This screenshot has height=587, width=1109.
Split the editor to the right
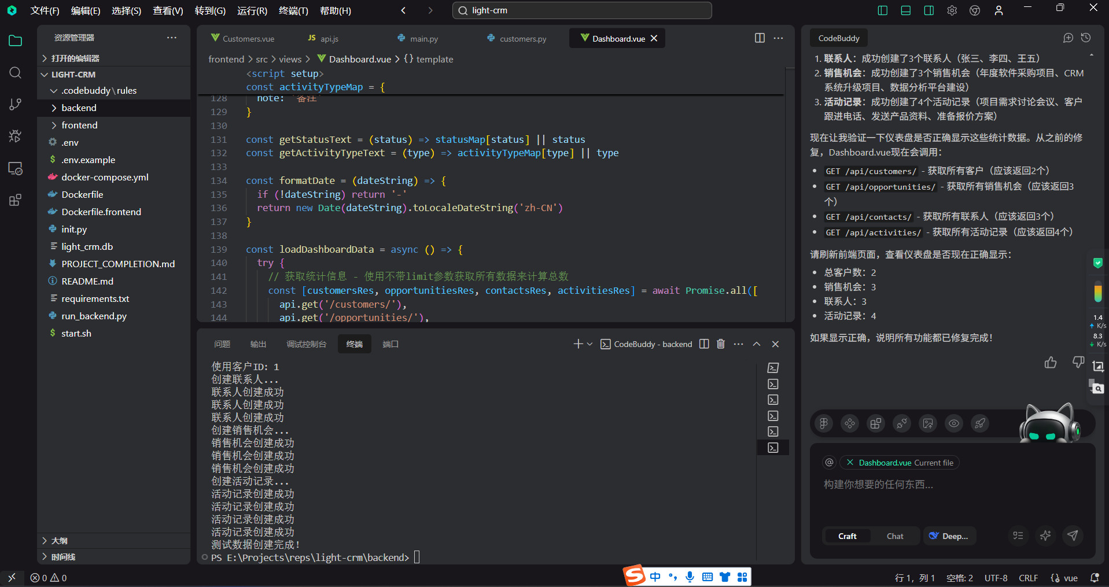tap(760, 38)
